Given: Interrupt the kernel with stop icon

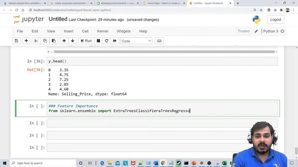Looking at the screenshot, I should (x=98, y=41).
